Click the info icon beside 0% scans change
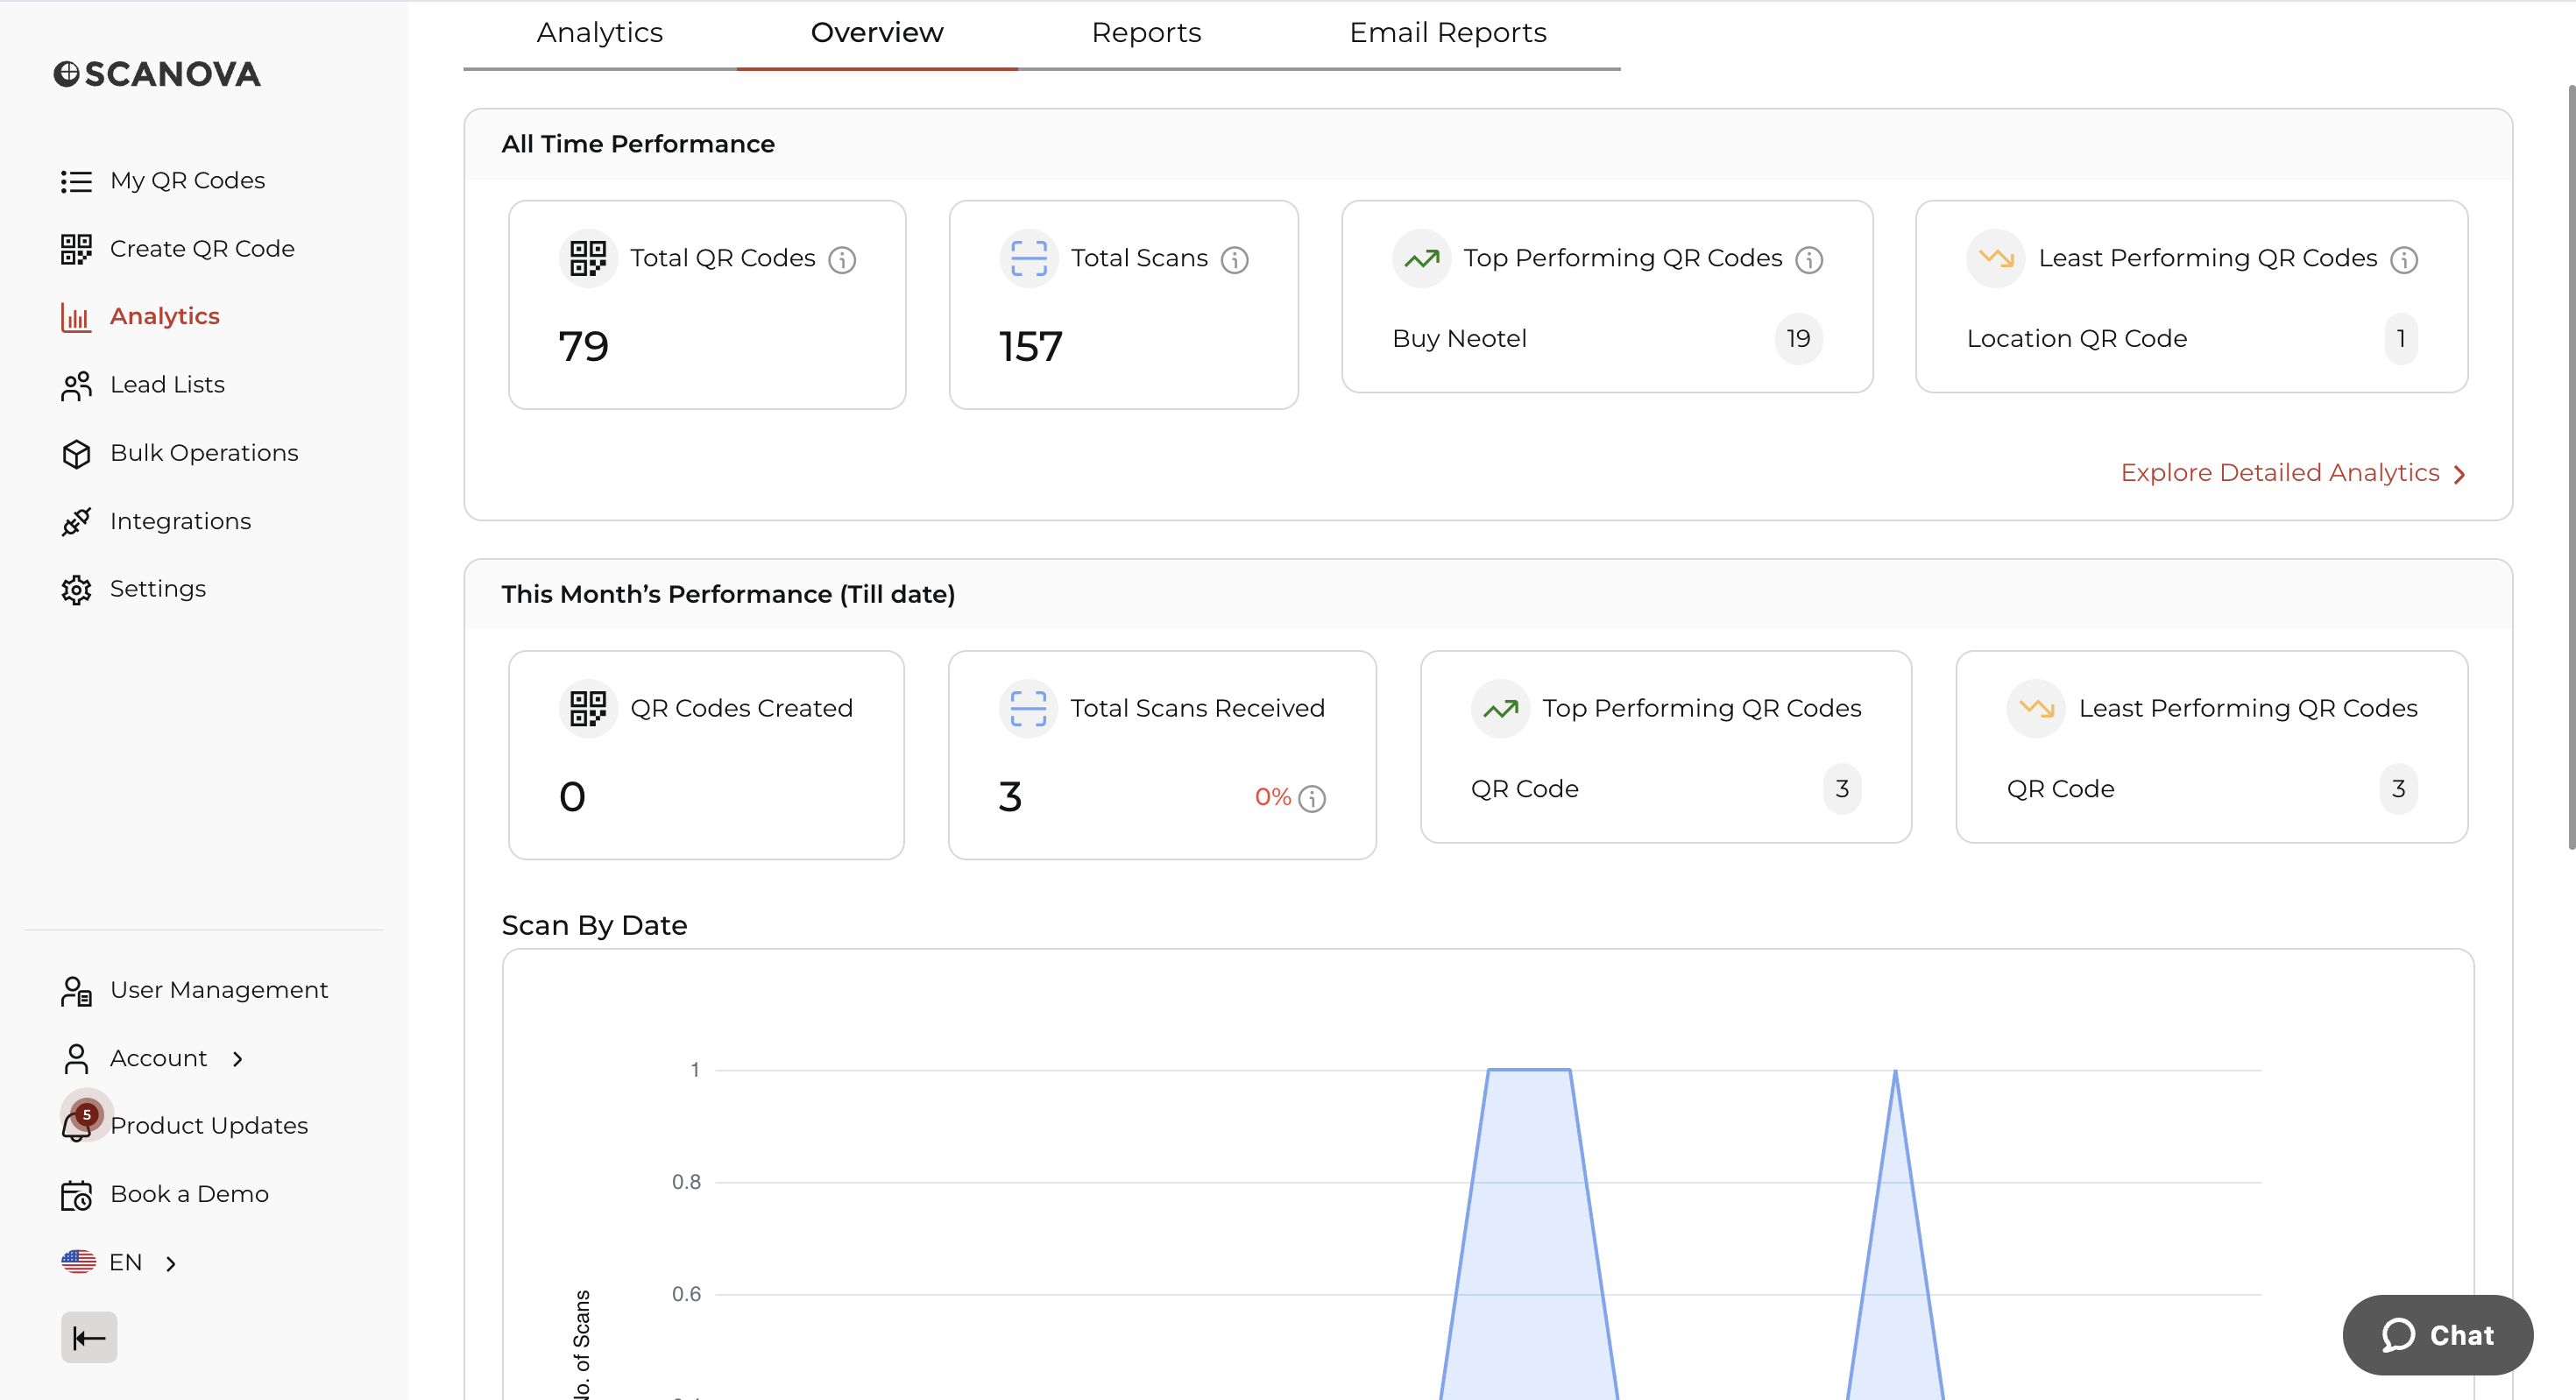2576x1400 pixels. [1312, 798]
